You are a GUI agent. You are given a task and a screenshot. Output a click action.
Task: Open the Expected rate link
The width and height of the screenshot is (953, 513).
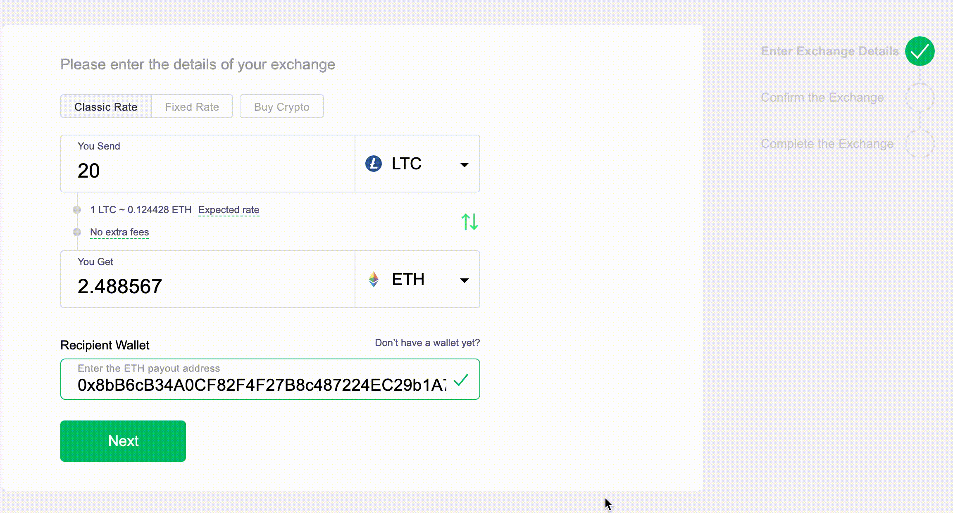pos(229,210)
